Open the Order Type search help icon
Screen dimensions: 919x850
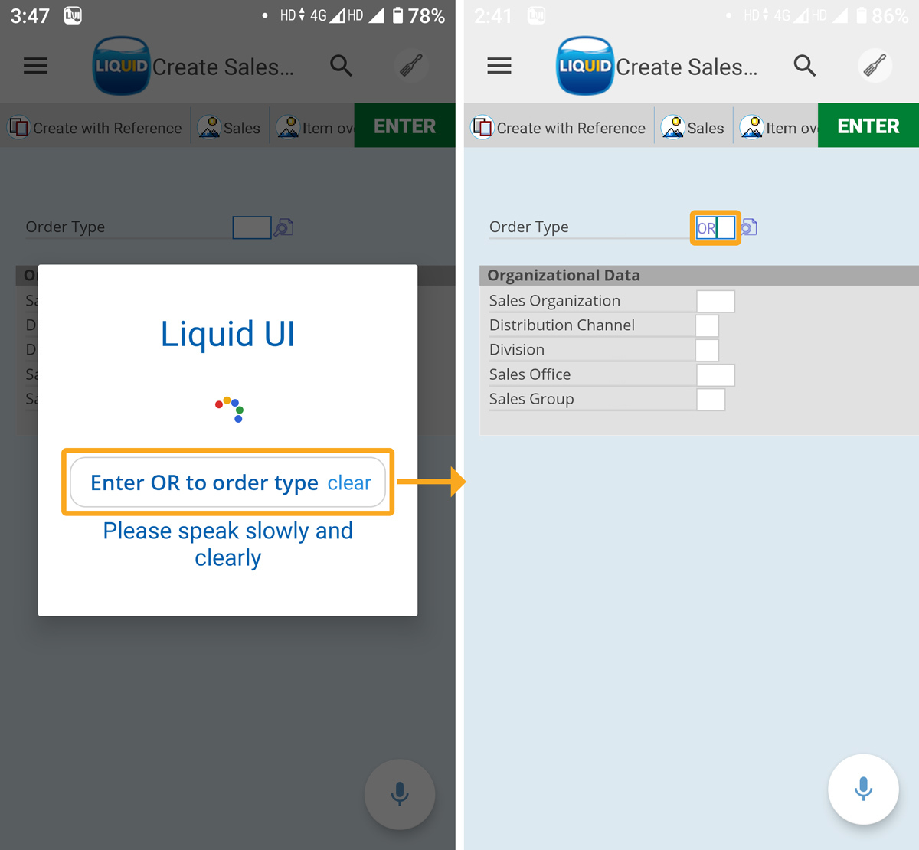(x=750, y=227)
